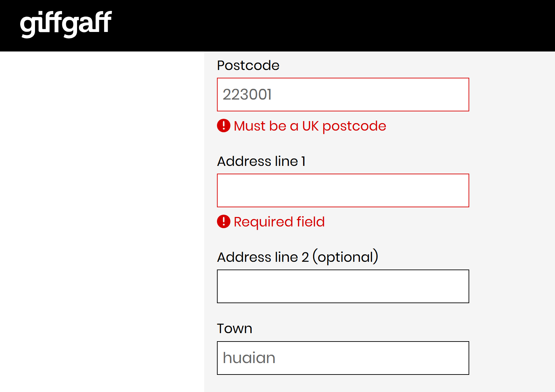Click the giffgaff logo
The width and height of the screenshot is (555, 392).
point(66,24)
